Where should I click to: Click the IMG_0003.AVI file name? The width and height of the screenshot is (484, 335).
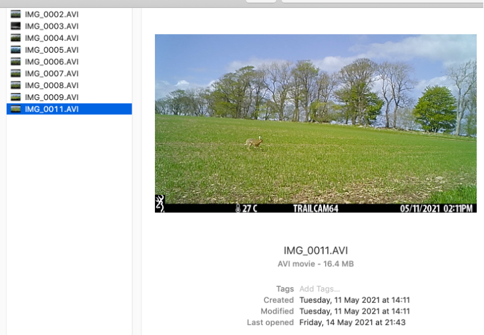[x=52, y=26]
